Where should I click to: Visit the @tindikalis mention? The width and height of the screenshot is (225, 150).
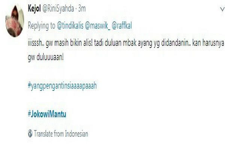(70, 26)
